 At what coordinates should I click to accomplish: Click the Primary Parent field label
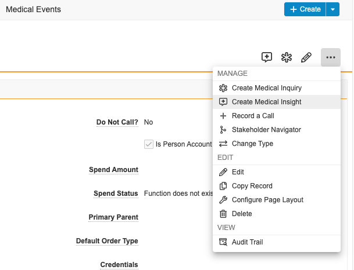point(113,217)
